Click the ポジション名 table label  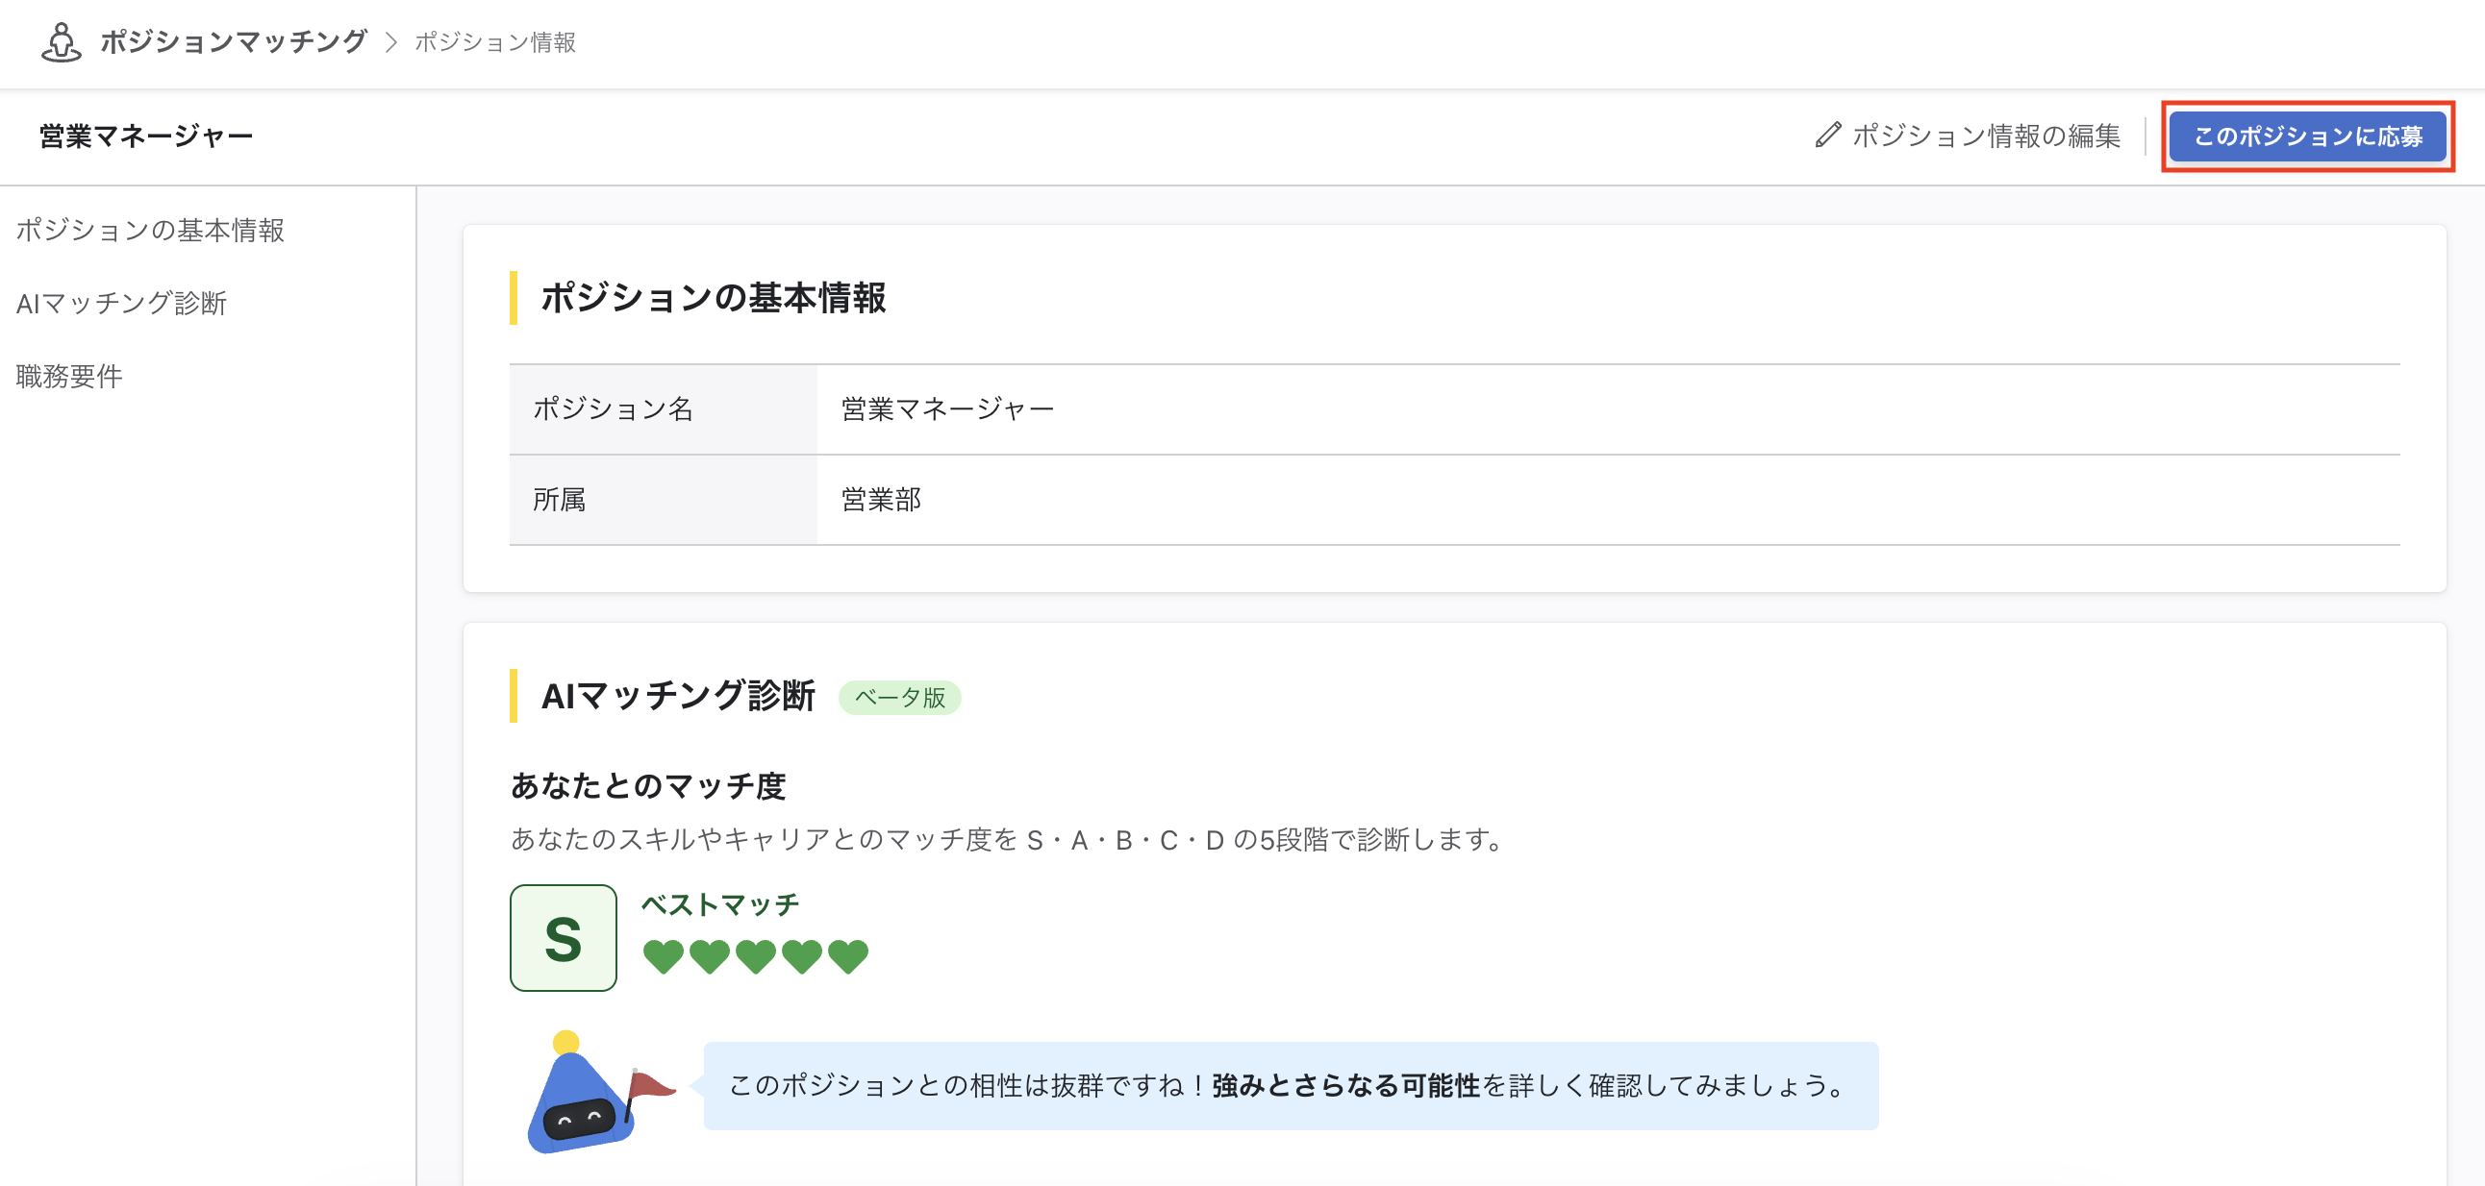click(614, 408)
